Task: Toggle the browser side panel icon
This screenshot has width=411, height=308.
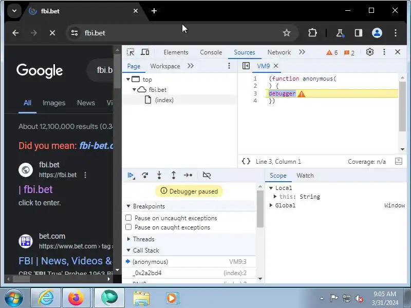Action: [358, 33]
